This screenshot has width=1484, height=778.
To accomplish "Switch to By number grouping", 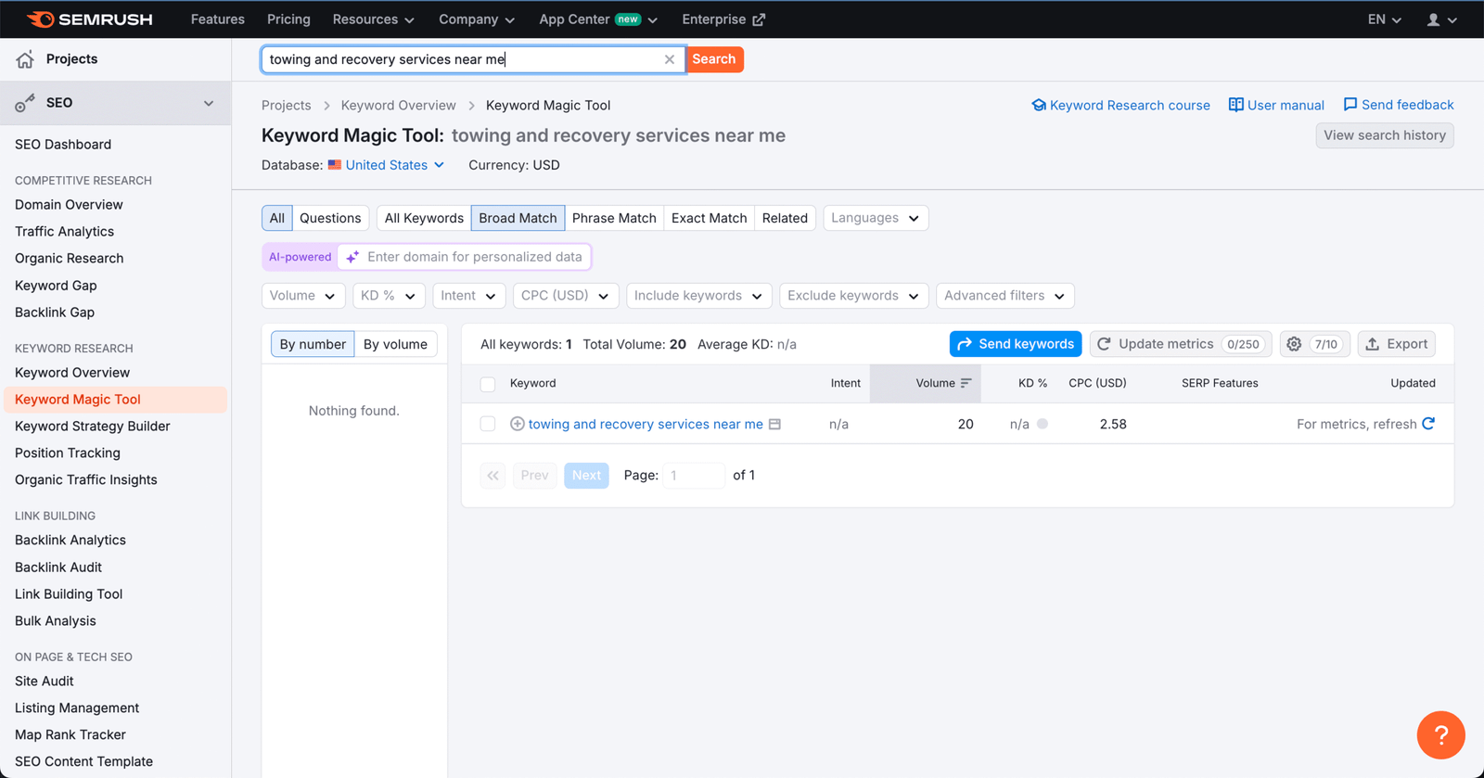I will (x=313, y=344).
